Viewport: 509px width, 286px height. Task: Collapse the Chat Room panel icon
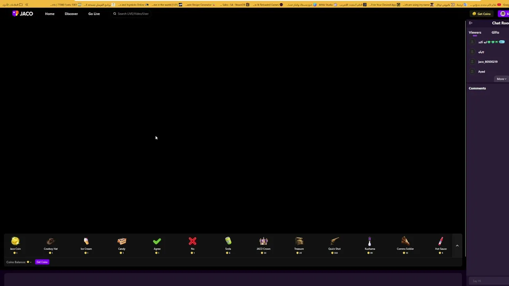(470, 23)
